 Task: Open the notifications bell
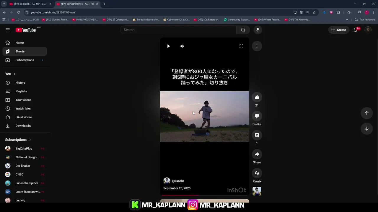click(x=356, y=30)
